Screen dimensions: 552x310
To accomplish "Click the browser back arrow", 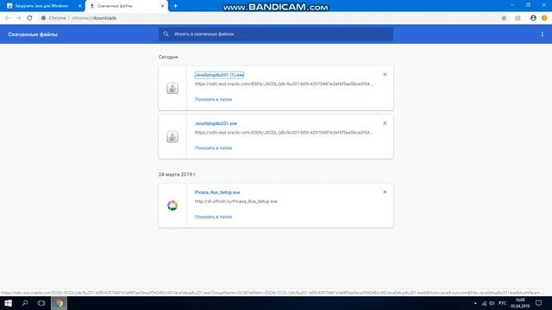I will click(8, 18).
